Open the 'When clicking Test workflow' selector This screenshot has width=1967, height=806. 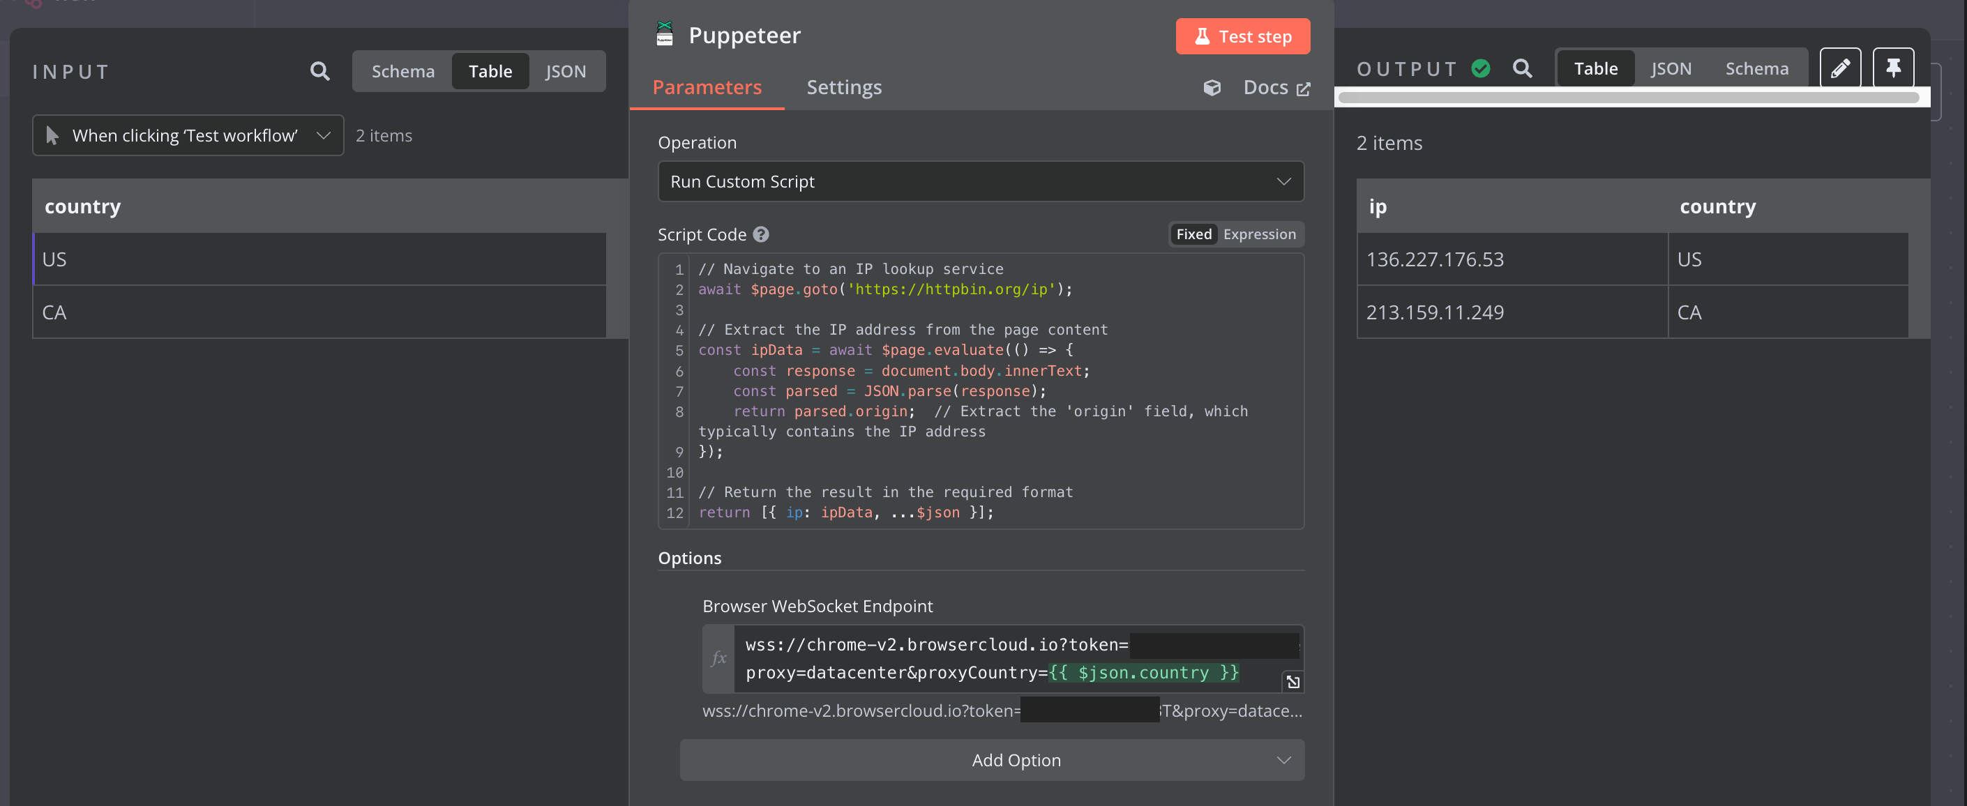coord(188,135)
